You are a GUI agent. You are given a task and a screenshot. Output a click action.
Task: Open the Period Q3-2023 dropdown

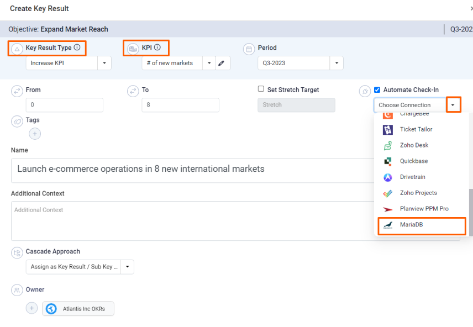coord(337,63)
